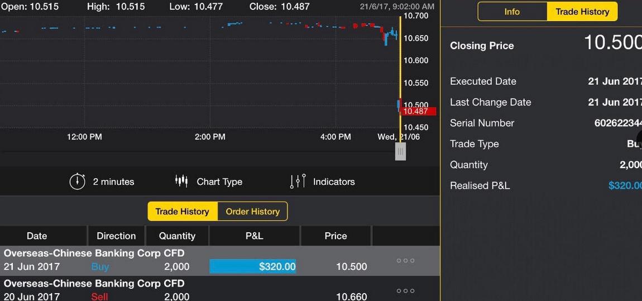This screenshot has width=642, height=301.
Task: Click the chart scrubber handle on the time axis
Action: [400, 151]
